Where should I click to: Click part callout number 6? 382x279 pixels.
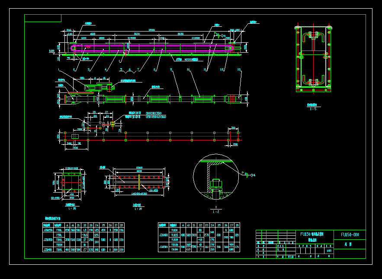click(130, 70)
